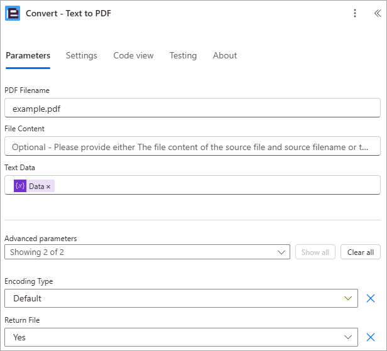Select the Parameters tab
Image resolution: width=387 pixels, height=351 pixels.
(28, 55)
